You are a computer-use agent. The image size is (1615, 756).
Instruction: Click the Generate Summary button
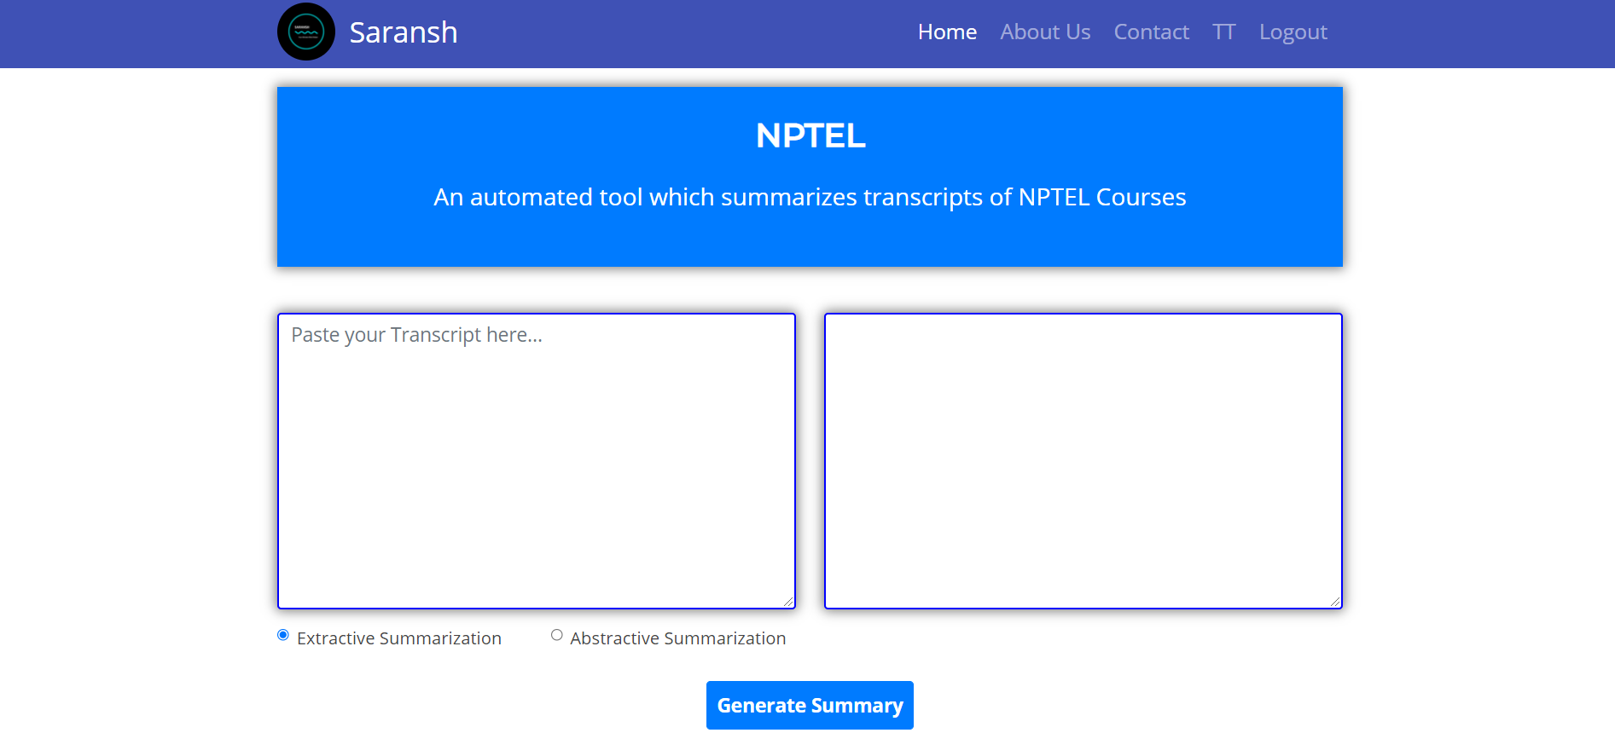[x=810, y=705]
